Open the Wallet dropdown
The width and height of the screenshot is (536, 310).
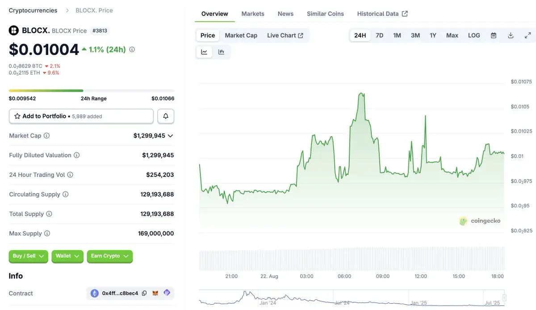67,256
